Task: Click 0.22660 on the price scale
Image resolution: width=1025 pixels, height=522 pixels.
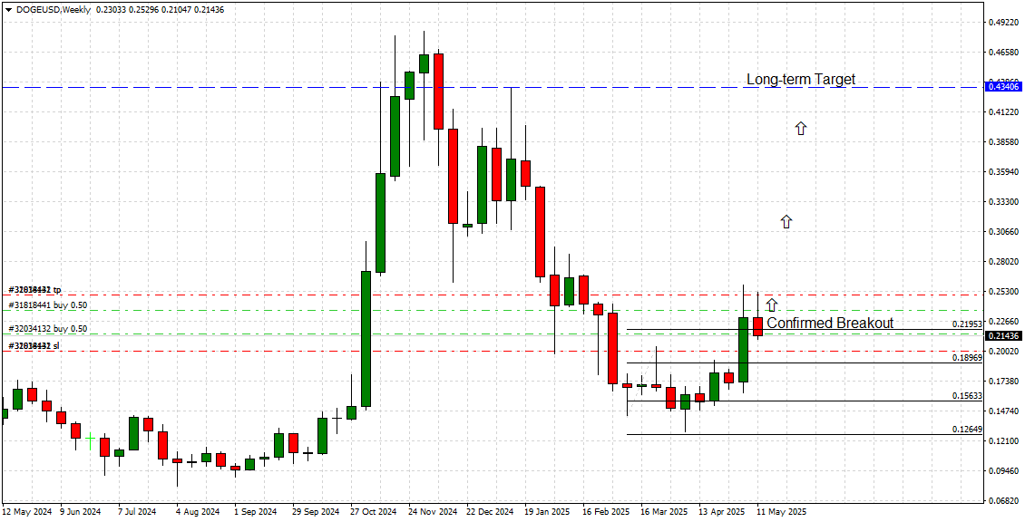Action: pyautogui.click(x=1005, y=322)
